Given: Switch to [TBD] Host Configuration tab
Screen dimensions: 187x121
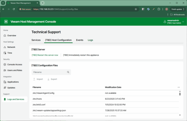Looking at the screenshot, I should [58, 40].
